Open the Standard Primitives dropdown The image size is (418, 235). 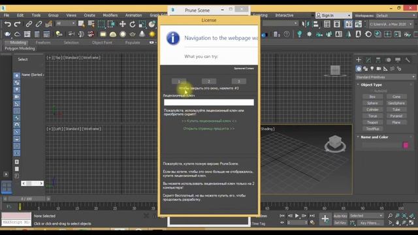[385, 77]
